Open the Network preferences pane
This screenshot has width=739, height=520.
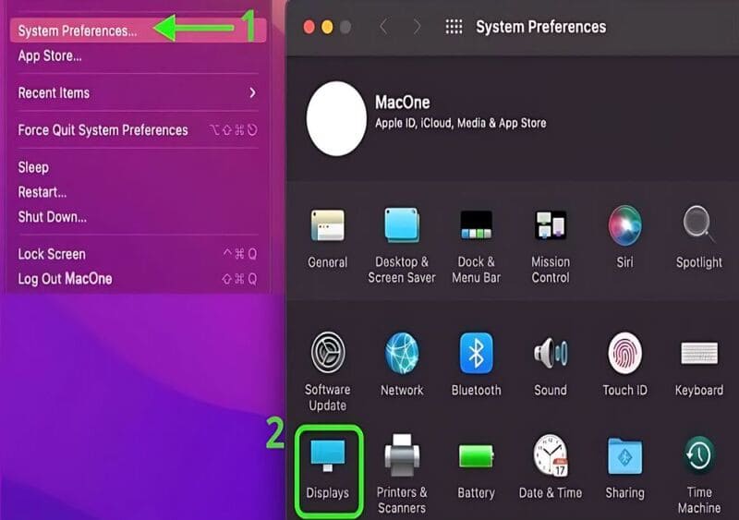click(x=402, y=365)
